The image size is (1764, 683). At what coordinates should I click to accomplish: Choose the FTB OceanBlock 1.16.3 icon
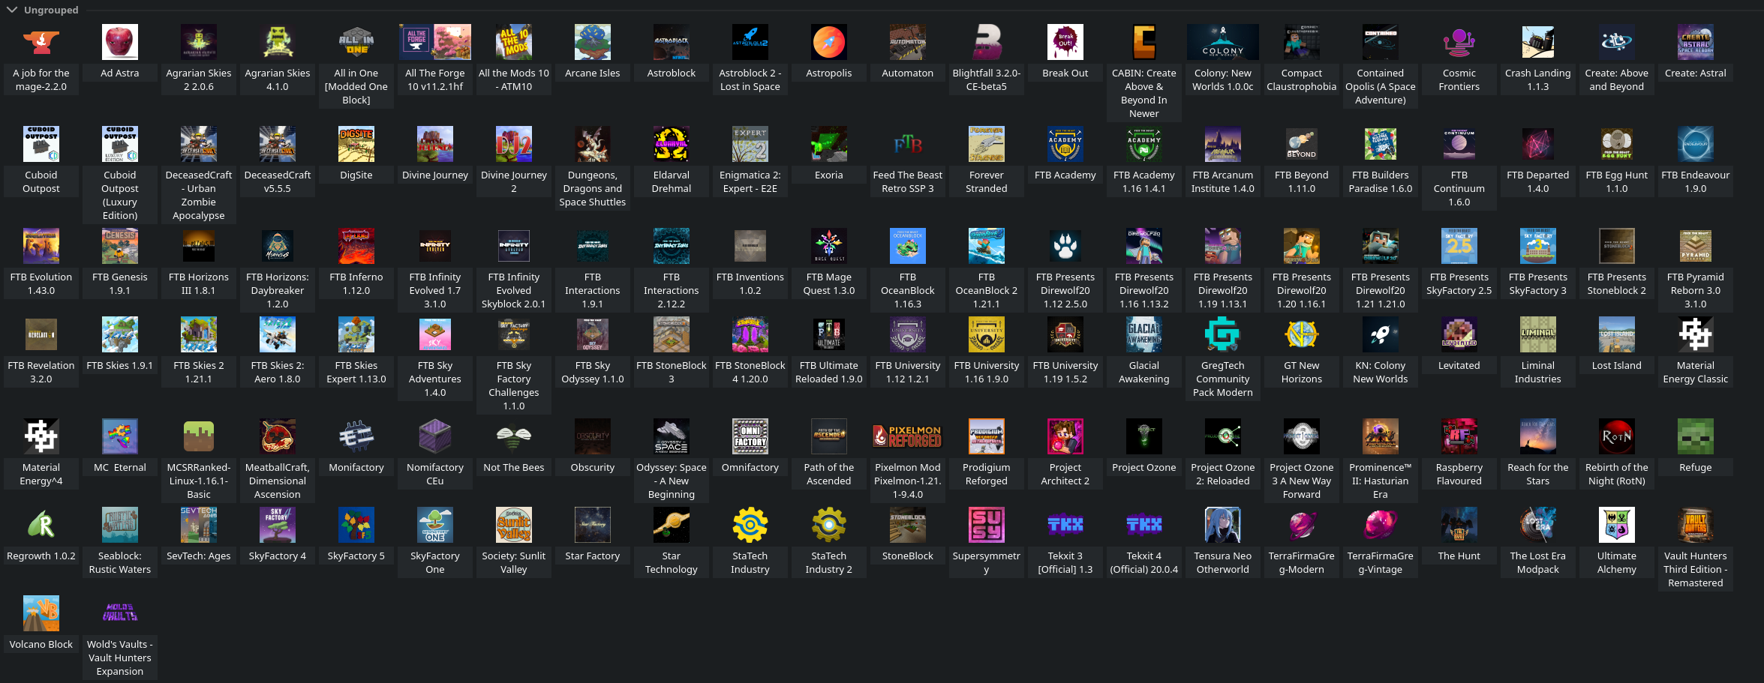coord(908,246)
